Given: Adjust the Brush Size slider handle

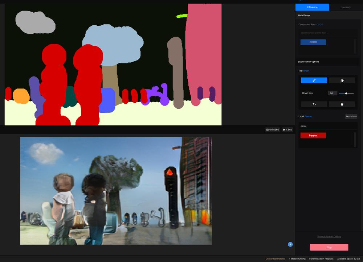Looking at the screenshot, I should pyautogui.click(x=346, y=93).
